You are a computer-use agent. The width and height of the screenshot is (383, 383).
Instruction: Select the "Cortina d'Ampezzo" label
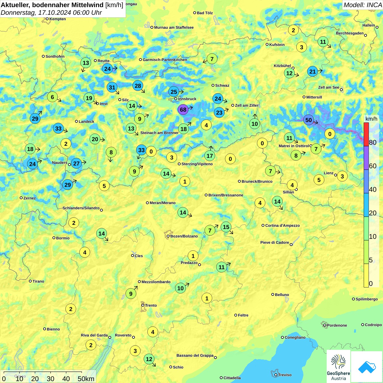(283, 226)
